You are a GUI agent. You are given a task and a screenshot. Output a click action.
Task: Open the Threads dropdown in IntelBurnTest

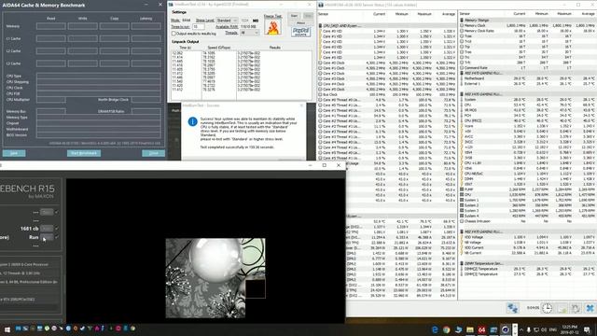point(249,33)
